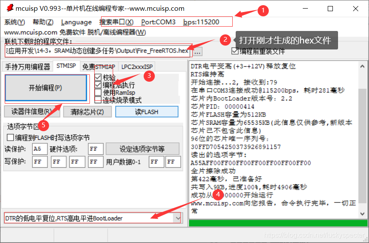Click the hex file path input field
Screen dimensions: 369x243
tap(98, 51)
